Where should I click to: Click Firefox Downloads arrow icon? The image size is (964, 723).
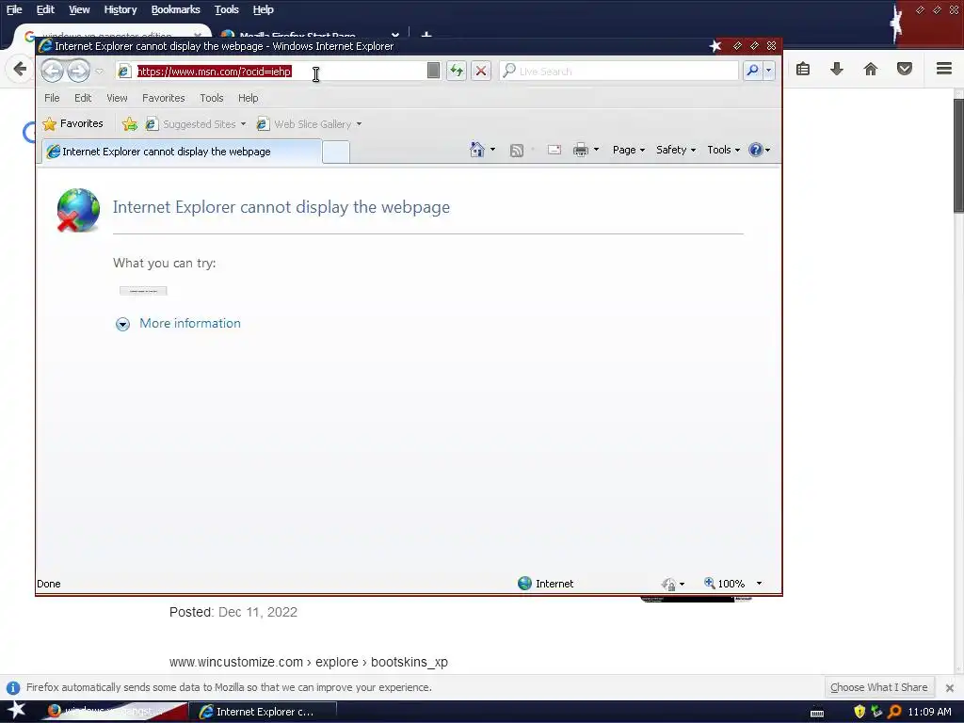pyautogui.click(x=837, y=69)
